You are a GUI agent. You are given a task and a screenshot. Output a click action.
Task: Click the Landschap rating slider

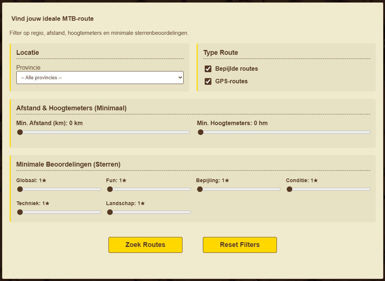tap(148, 212)
